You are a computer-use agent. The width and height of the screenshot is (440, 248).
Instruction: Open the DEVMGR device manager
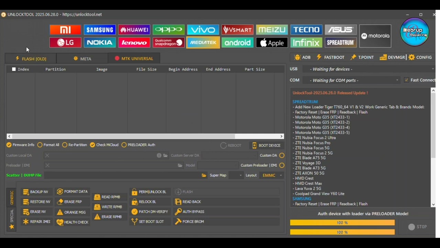click(x=392, y=57)
